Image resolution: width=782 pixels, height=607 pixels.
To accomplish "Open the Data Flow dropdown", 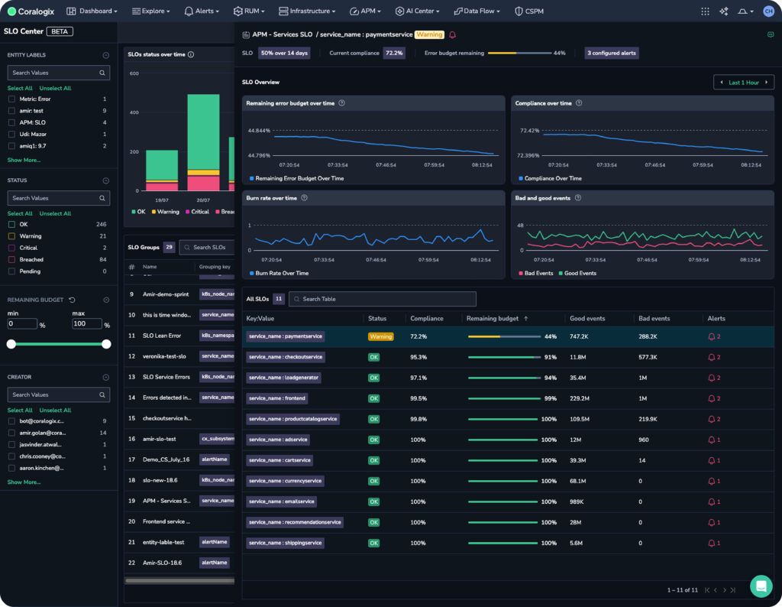I will point(477,11).
